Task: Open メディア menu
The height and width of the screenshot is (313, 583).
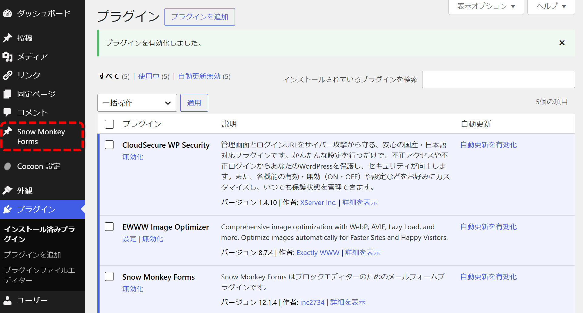Action: (42, 57)
